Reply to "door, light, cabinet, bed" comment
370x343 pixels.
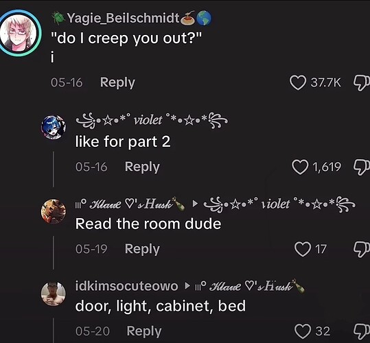tap(144, 331)
